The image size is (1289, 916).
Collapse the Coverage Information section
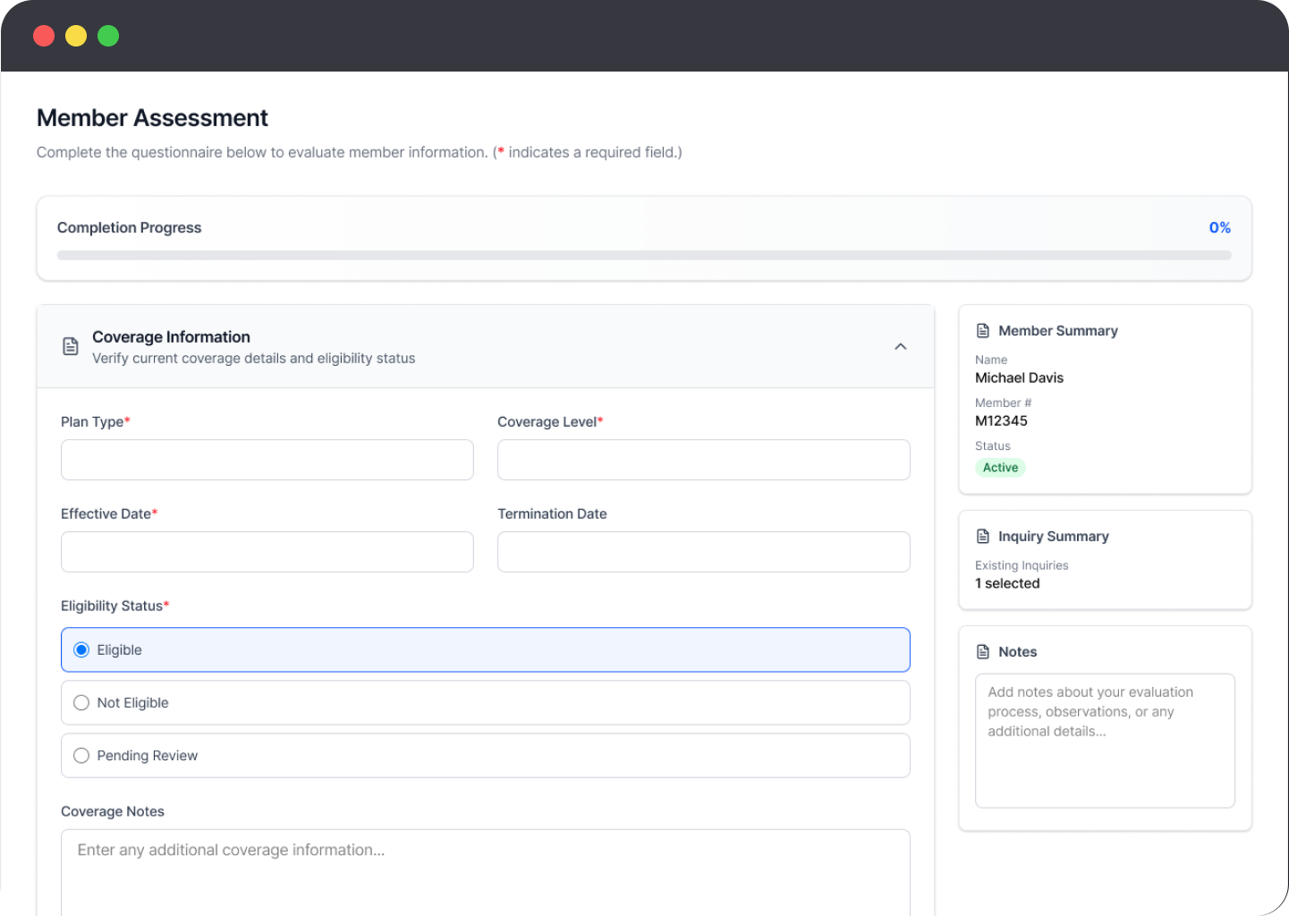(901, 347)
